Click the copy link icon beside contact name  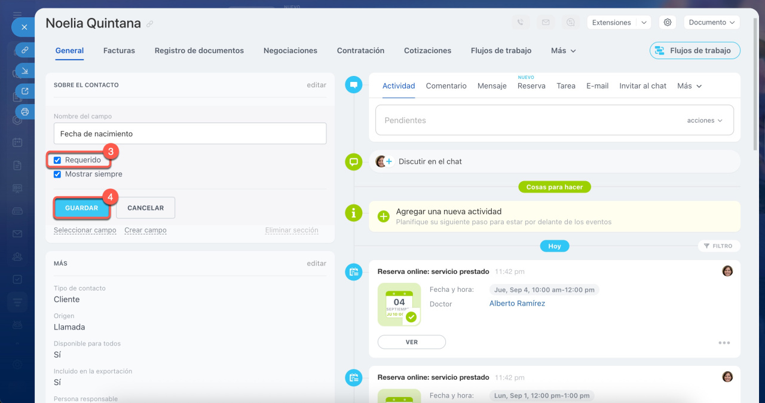pyautogui.click(x=150, y=25)
